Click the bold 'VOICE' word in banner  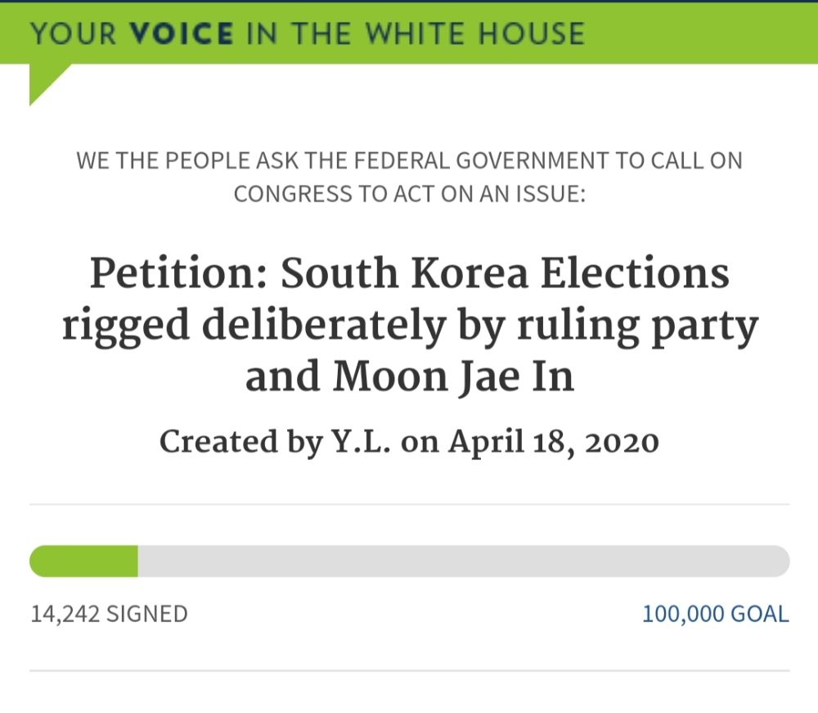point(182,34)
